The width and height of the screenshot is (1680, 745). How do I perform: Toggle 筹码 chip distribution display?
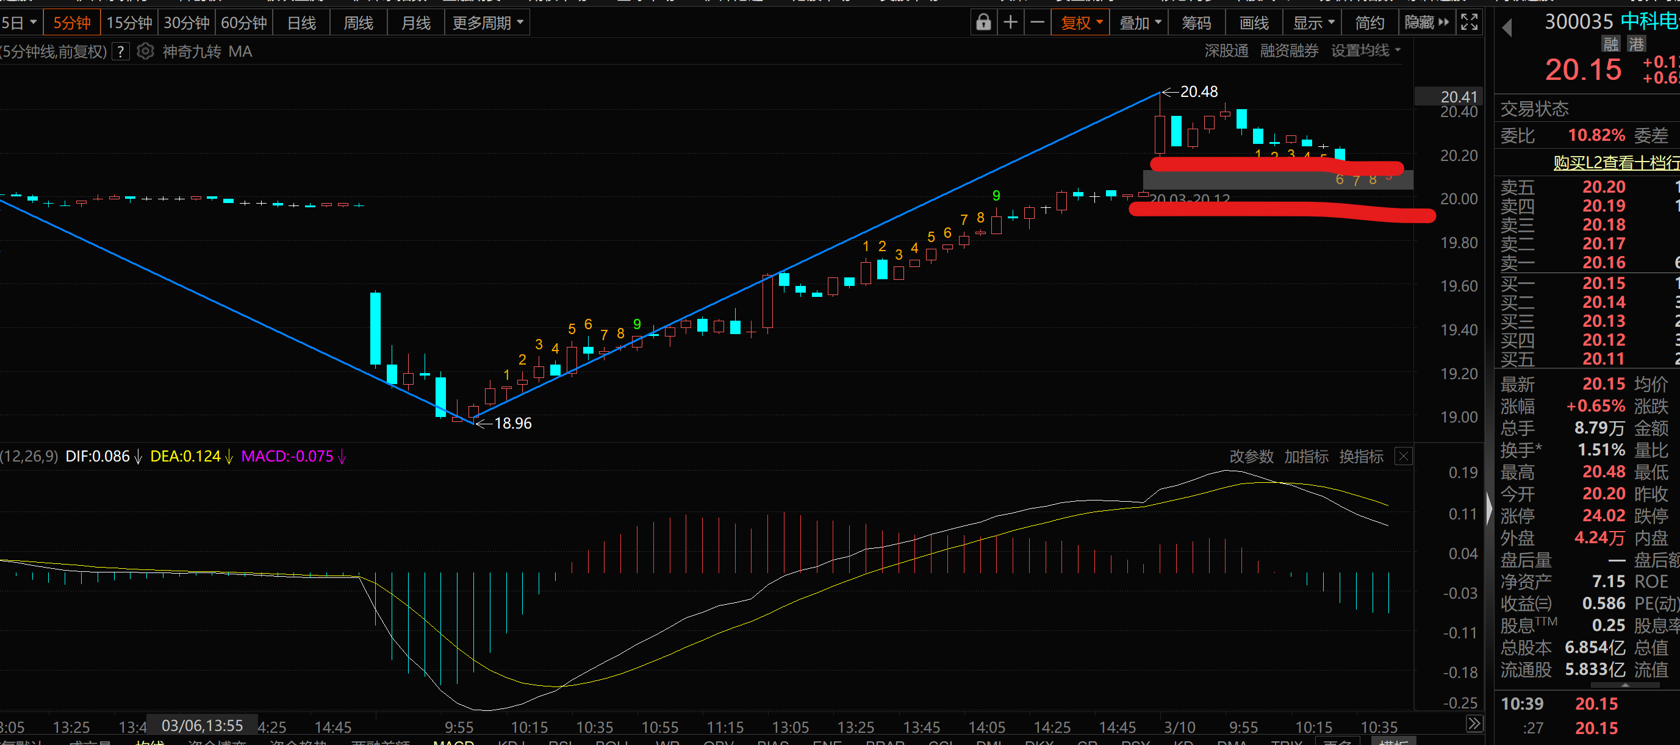point(1196,23)
